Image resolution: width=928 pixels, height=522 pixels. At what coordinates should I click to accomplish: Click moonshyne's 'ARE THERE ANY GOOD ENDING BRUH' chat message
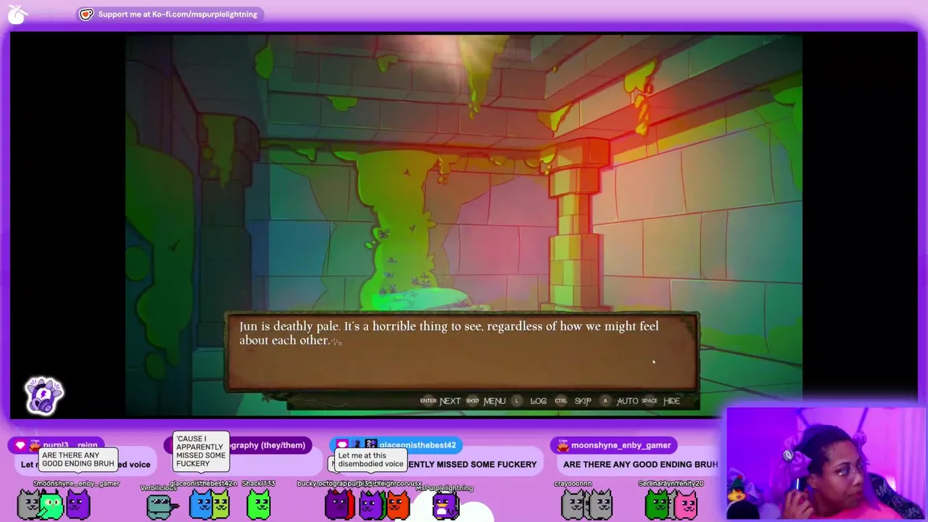640,464
